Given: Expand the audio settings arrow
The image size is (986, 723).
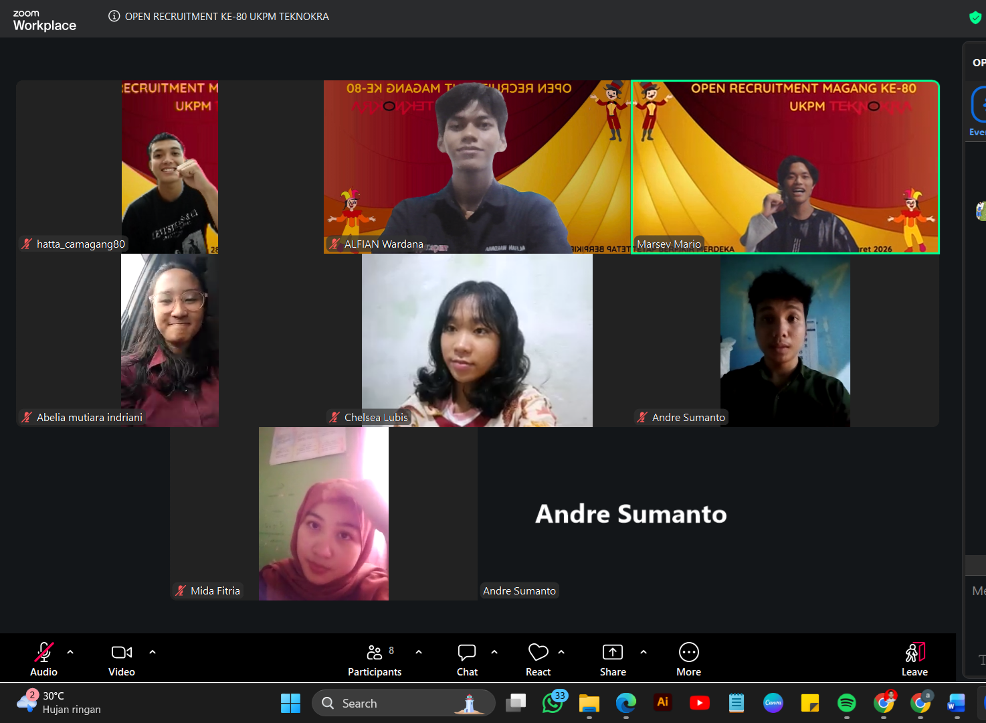Looking at the screenshot, I should pyautogui.click(x=70, y=652).
